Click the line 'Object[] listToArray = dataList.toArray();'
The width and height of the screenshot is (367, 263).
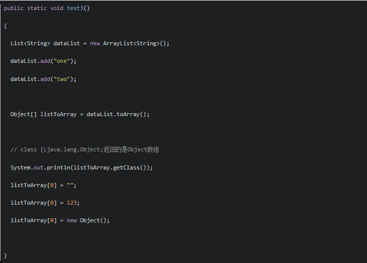tap(80, 114)
